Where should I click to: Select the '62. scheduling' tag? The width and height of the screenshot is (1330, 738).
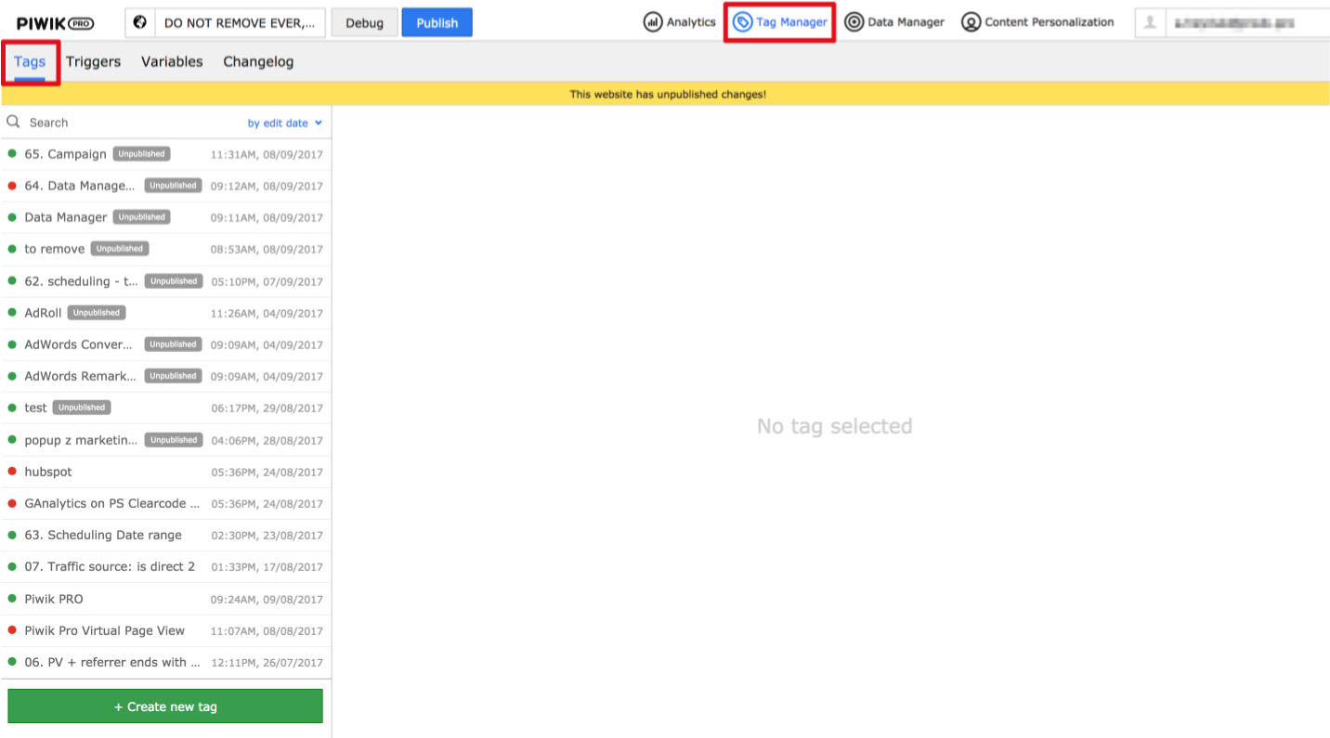coord(166,281)
